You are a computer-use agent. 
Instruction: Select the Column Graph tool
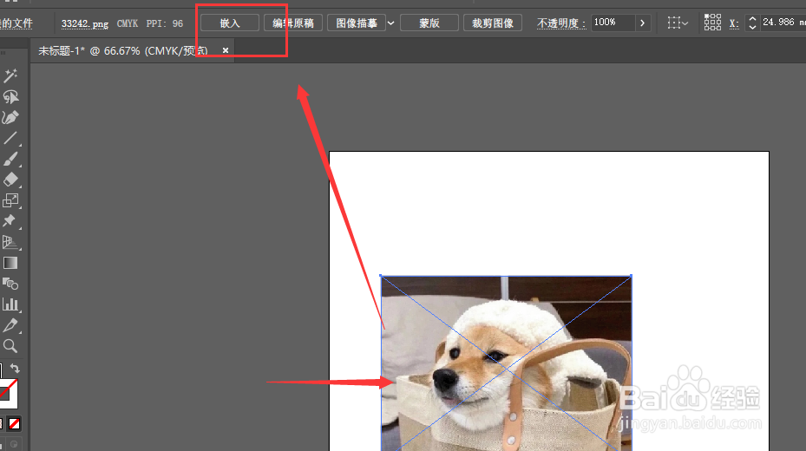pyautogui.click(x=10, y=304)
